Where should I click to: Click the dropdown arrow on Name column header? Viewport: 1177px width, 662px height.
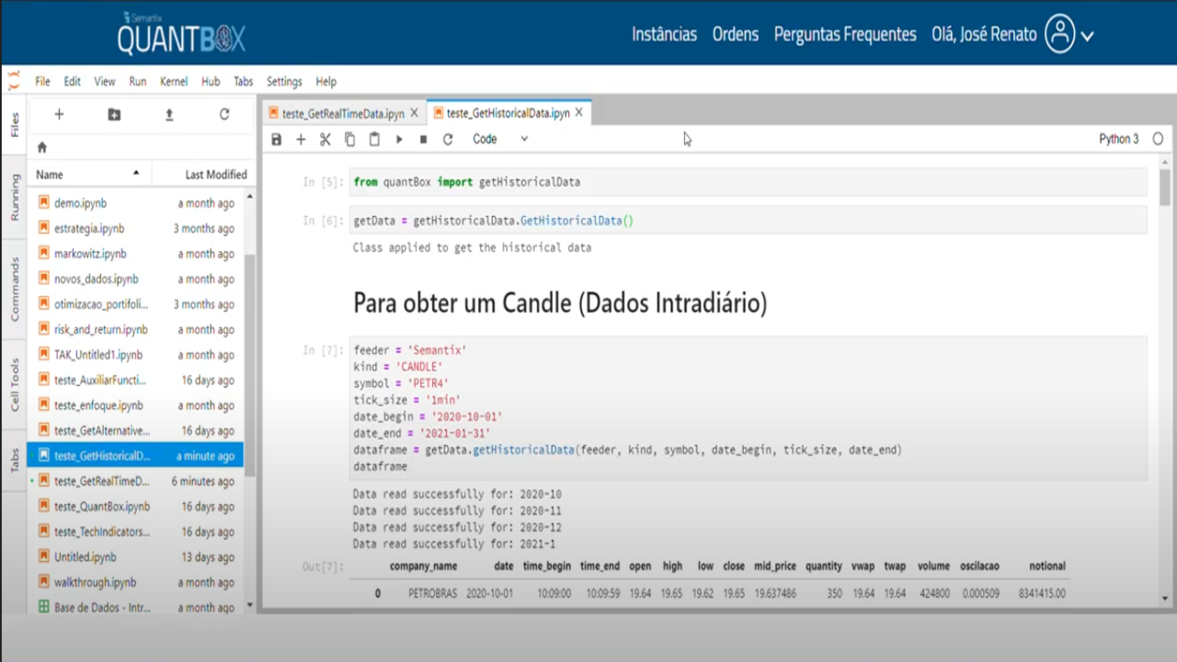click(x=136, y=173)
